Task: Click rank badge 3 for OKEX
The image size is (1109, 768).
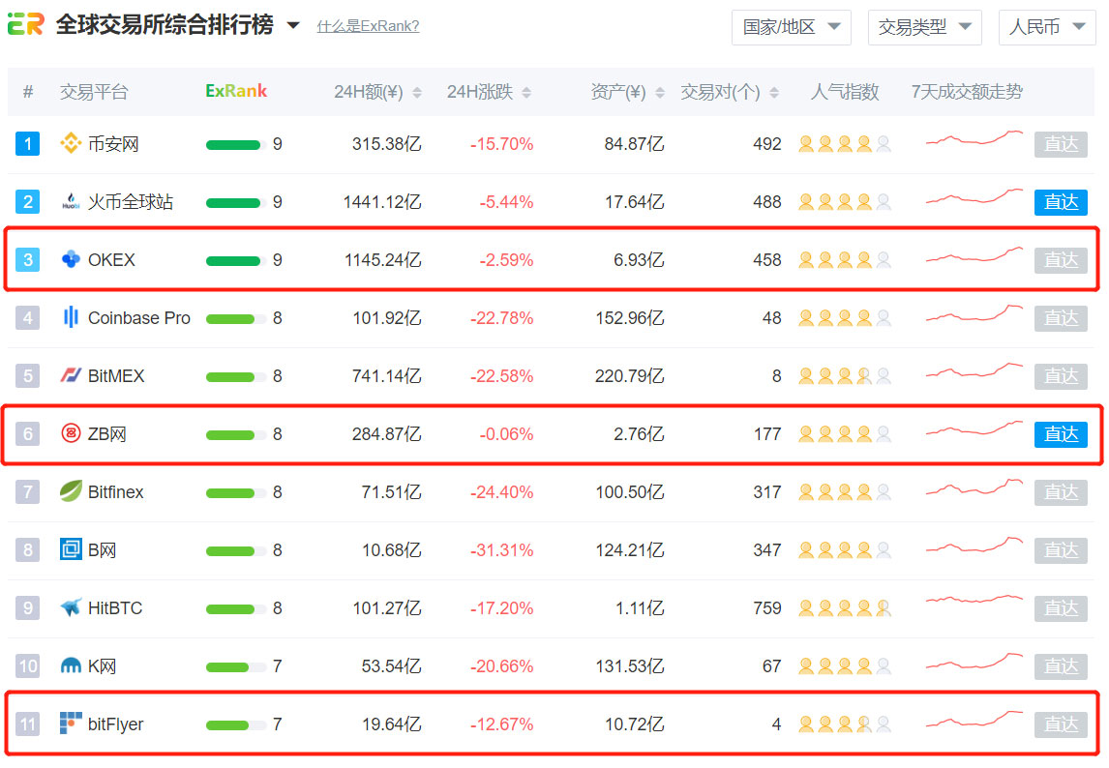Action: click(28, 260)
